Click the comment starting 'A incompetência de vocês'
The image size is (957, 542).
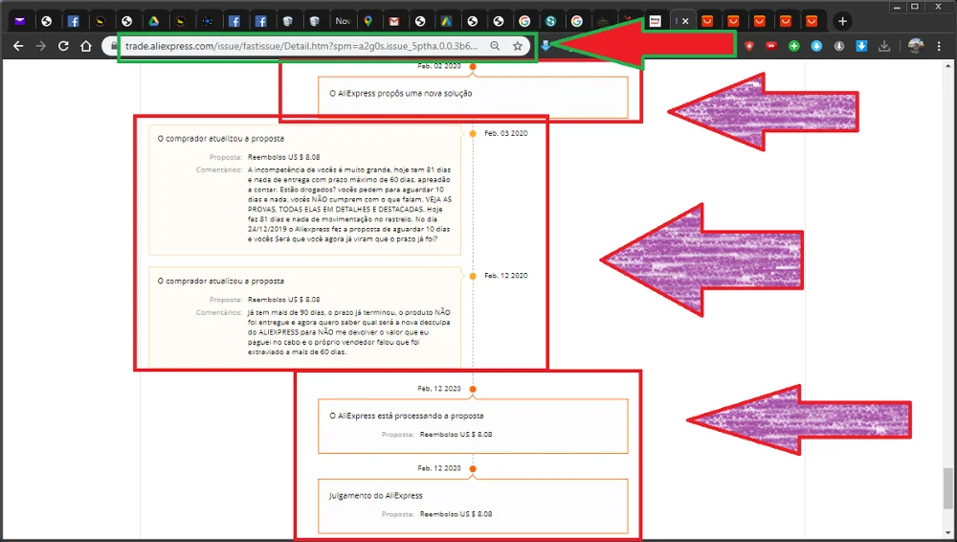349,204
